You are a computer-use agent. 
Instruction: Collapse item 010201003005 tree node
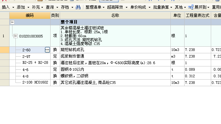[15, 36]
